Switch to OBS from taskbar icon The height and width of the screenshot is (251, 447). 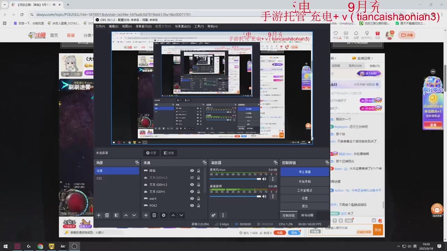(74, 246)
